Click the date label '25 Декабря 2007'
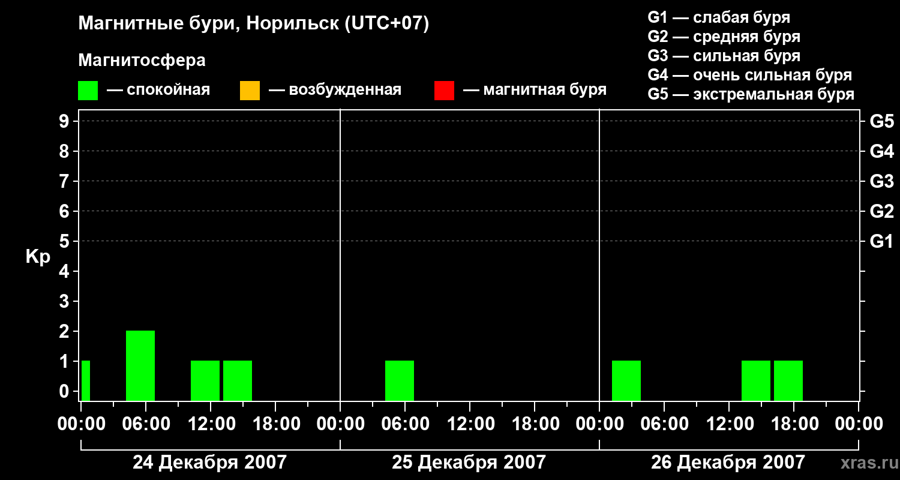Screen dimensions: 900x480 coord(469,463)
